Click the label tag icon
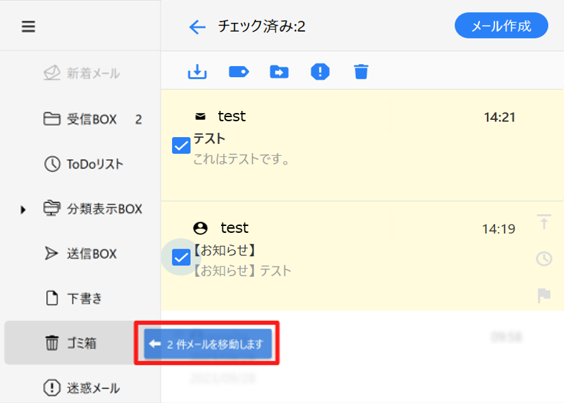The image size is (564, 403). click(x=239, y=72)
